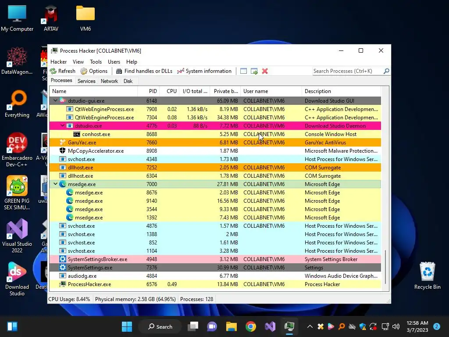The height and width of the screenshot is (337, 449).
Task: Open Google Chrome from the taskbar
Action: 250,326
